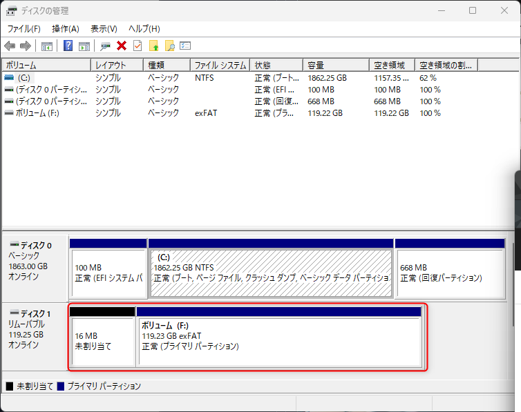Click the ディスク 1 disk icon in lower pane

point(15,313)
